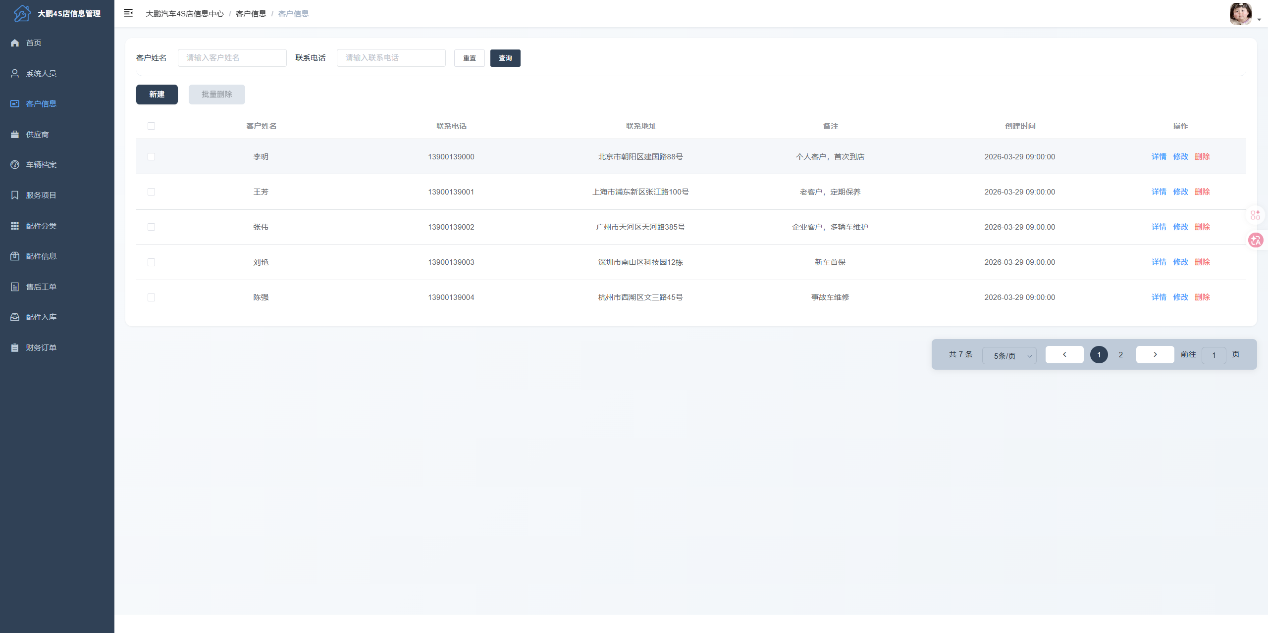Image resolution: width=1268 pixels, height=633 pixels.
Task: Check the row checkbox for 刘艳
Action: [x=152, y=262]
